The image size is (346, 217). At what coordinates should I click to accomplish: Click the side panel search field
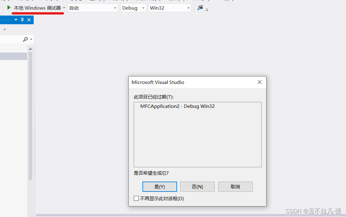coord(11,39)
